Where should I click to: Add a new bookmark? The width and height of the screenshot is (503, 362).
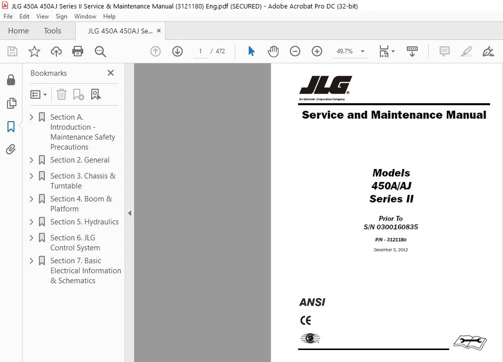click(x=78, y=94)
